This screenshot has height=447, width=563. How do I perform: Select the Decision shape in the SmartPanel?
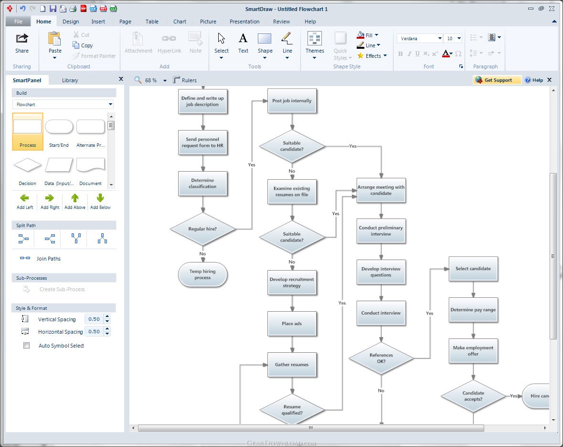pos(27,165)
